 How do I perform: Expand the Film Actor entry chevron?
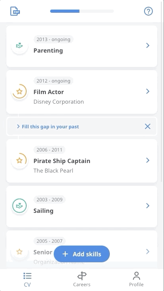point(148,91)
